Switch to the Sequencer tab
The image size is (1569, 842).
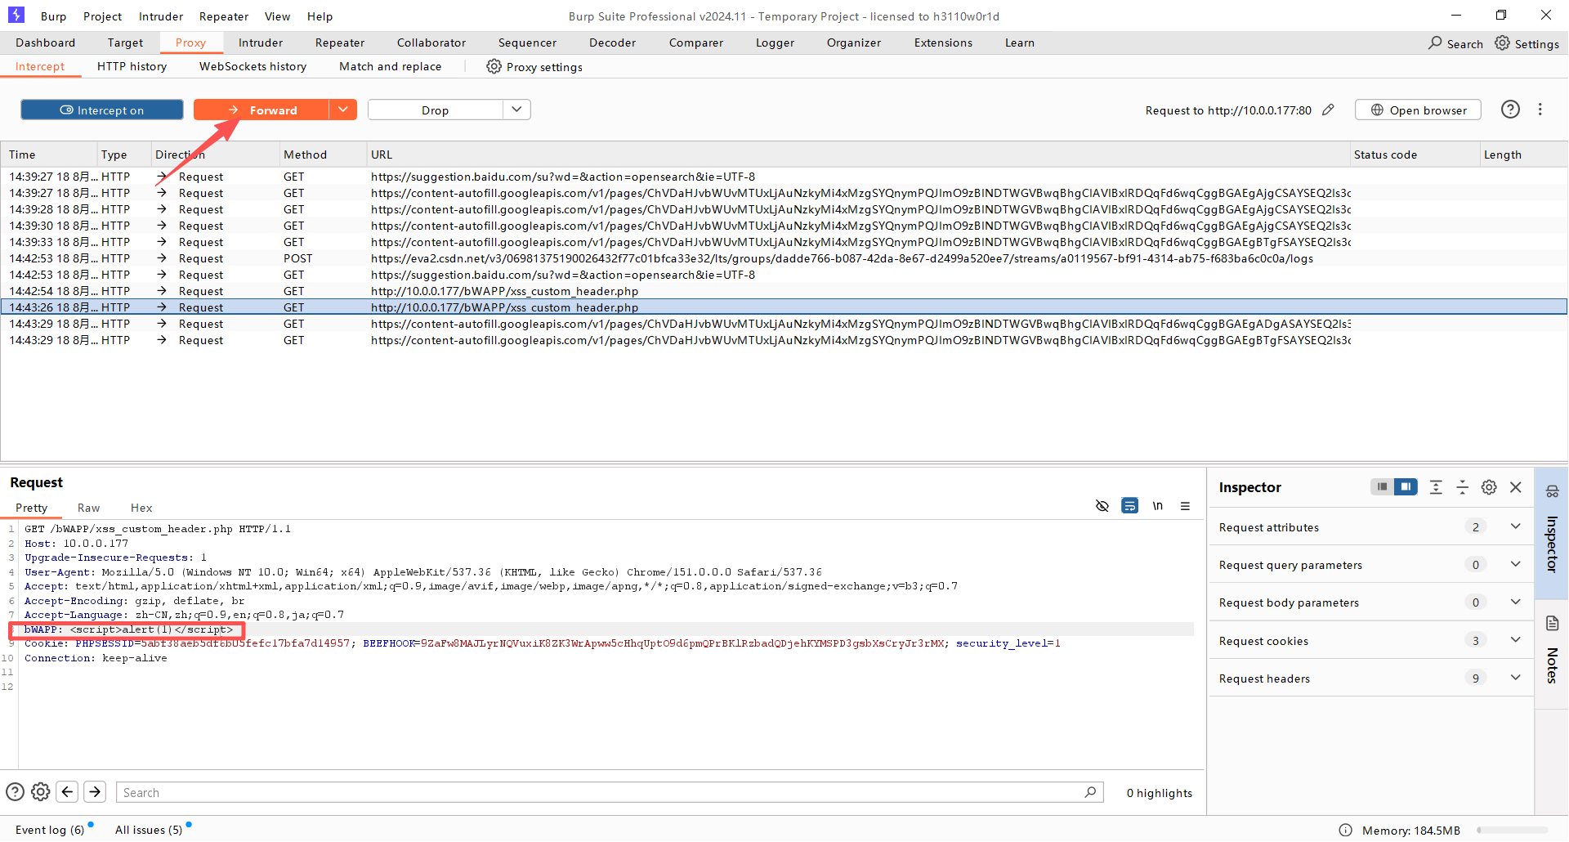point(527,43)
